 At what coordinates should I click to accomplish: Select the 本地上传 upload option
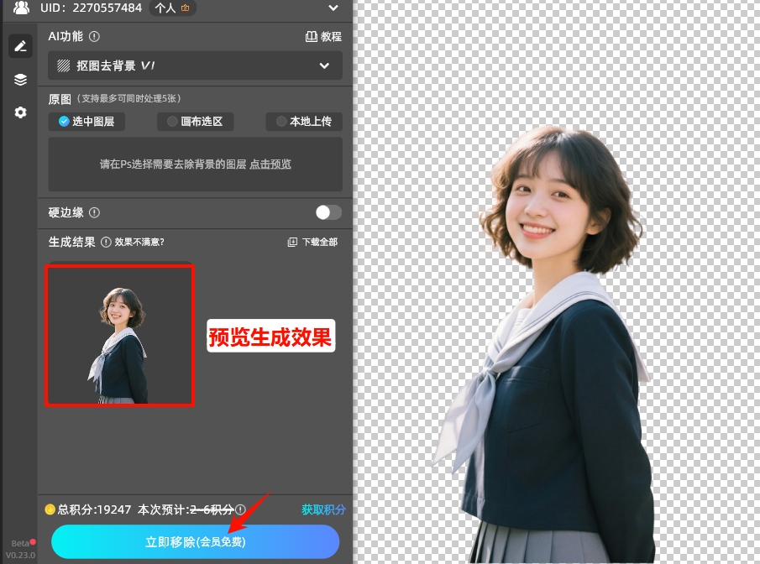pyautogui.click(x=304, y=121)
